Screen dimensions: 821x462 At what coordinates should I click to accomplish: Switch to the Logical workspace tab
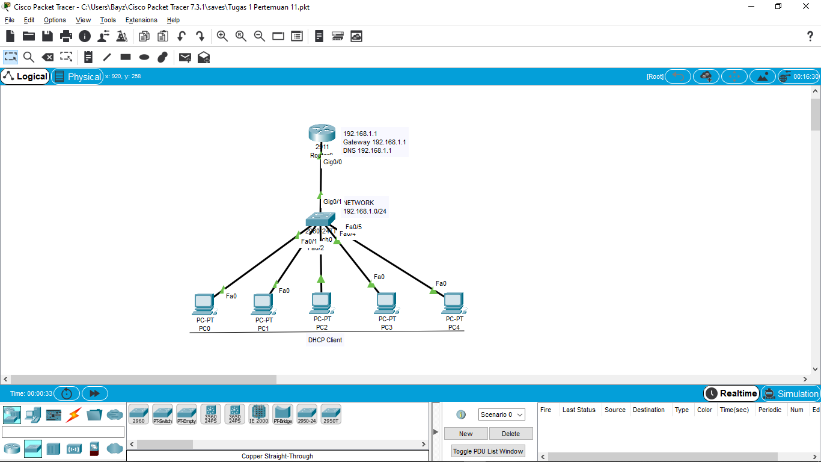click(x=25, y=76)
